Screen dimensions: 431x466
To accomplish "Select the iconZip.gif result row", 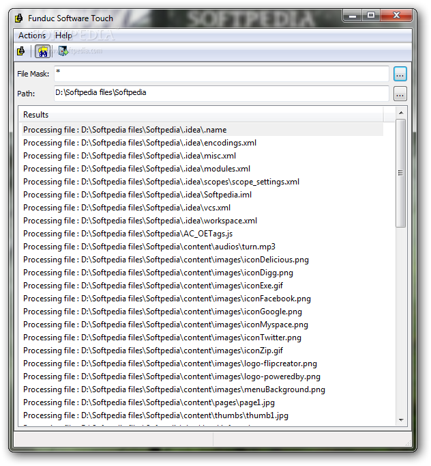I will [203, 351].
